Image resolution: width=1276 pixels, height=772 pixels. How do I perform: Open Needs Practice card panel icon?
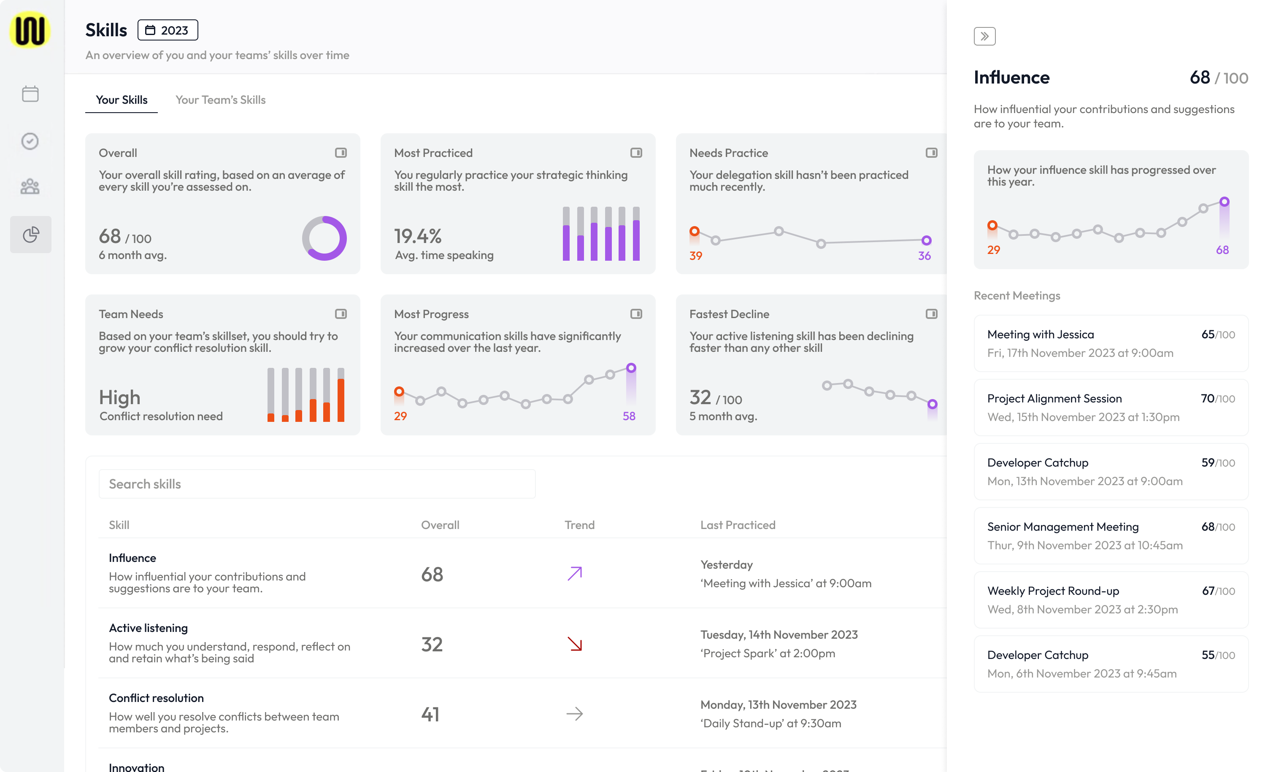931,153
